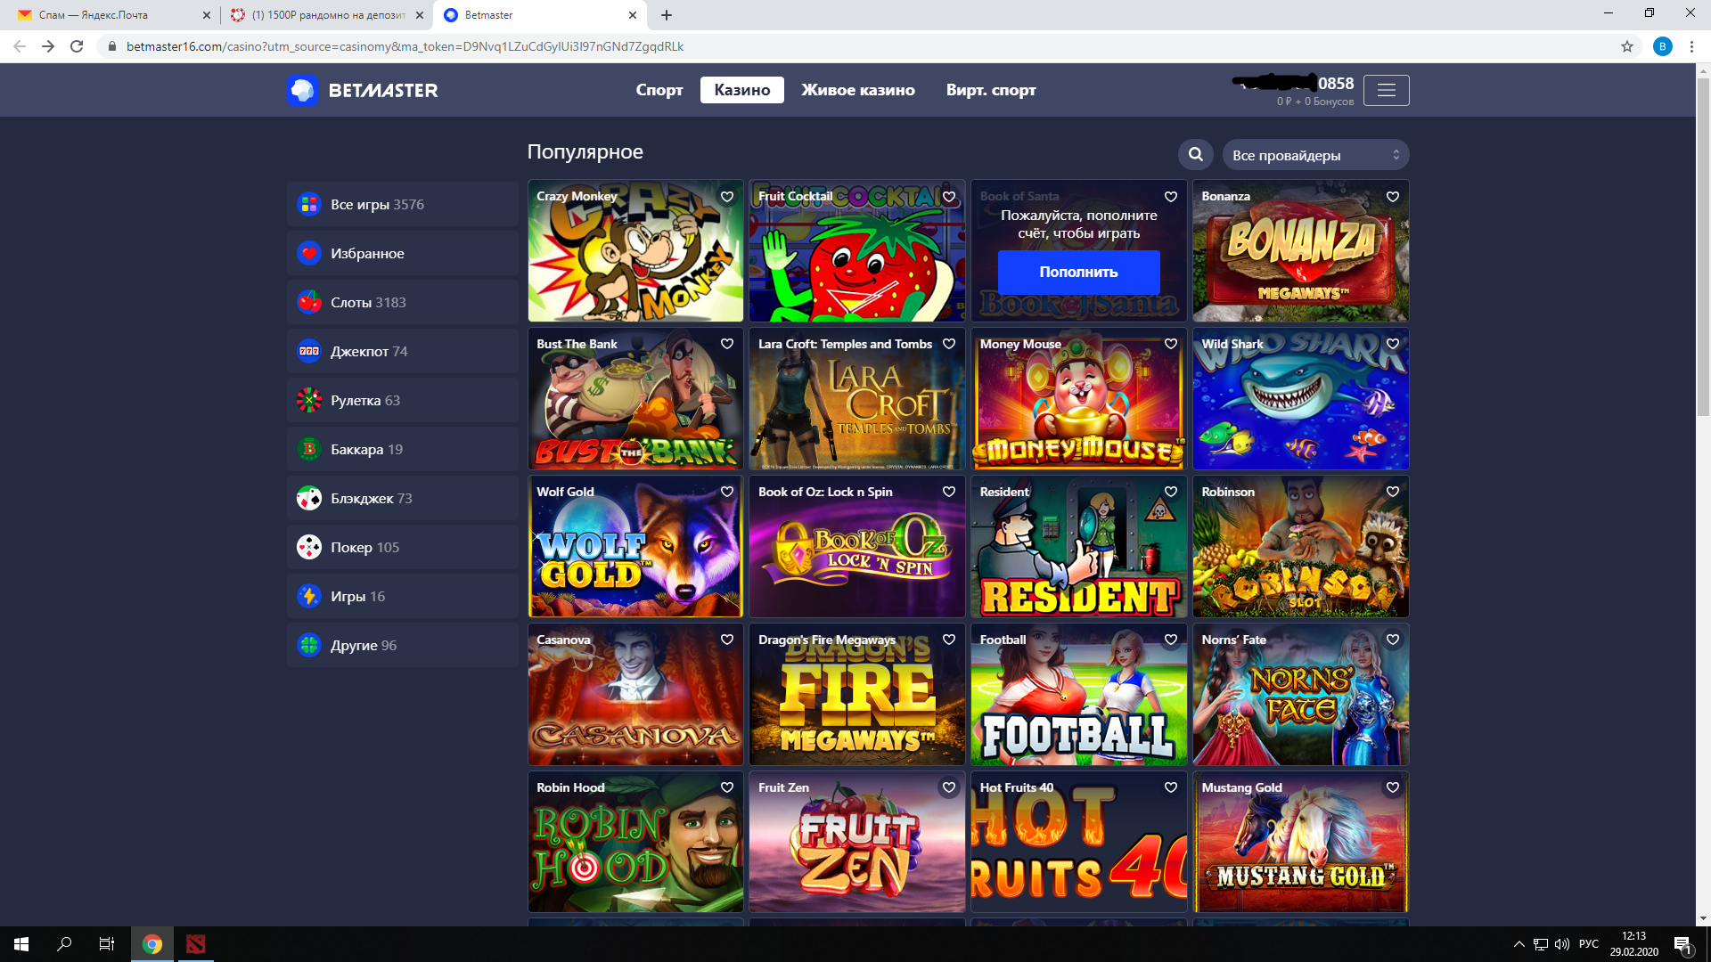Show hidden system tray icons
The image size is (1711, 962).
click(x=1519, y=944)
